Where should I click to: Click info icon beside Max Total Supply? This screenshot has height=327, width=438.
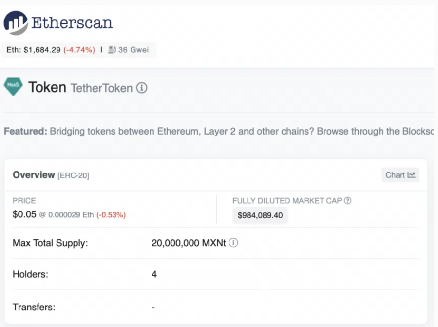[233, 243]
